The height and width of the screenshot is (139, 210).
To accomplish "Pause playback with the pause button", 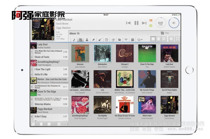I will (136, 23).
